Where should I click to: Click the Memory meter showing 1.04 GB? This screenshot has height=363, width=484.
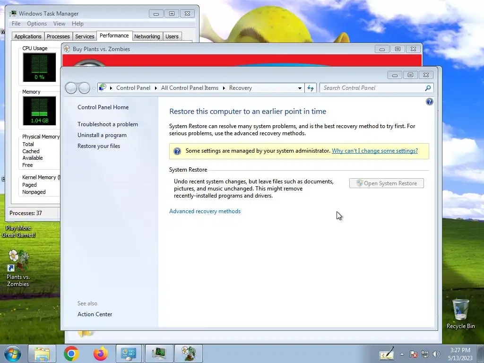tap(39, 111)
